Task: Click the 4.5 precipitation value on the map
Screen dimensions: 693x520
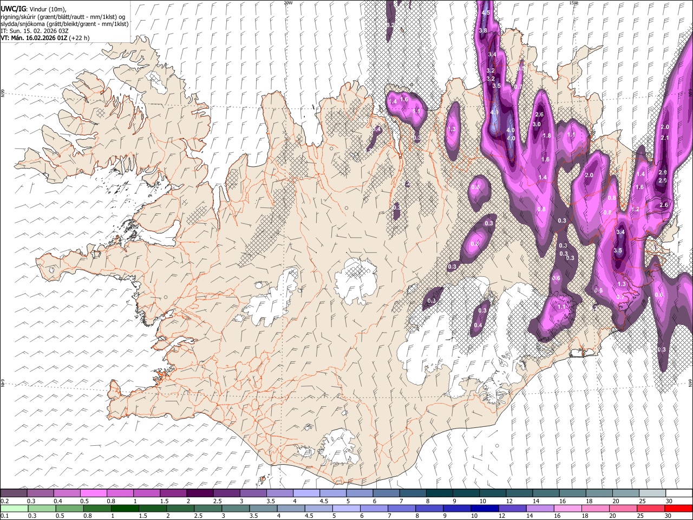Action: tap(486, 12)
